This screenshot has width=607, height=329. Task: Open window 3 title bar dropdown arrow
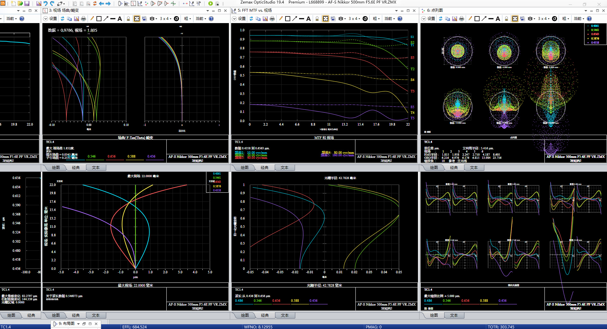point(208,10)
